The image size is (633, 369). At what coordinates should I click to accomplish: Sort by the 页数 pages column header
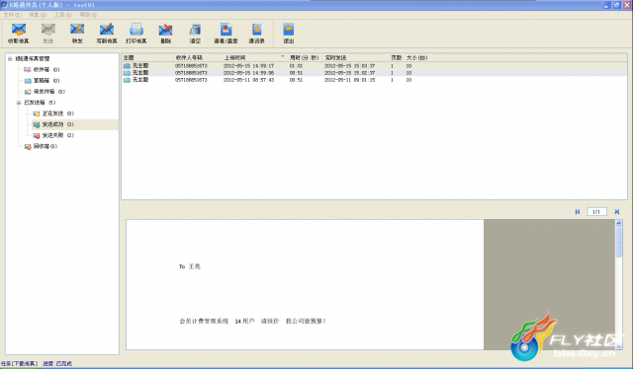[396, 57]
